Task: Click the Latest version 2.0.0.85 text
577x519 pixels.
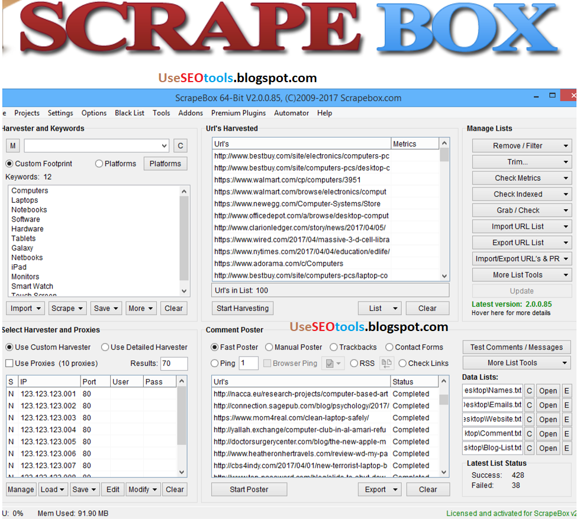Action: click(511, 304)
